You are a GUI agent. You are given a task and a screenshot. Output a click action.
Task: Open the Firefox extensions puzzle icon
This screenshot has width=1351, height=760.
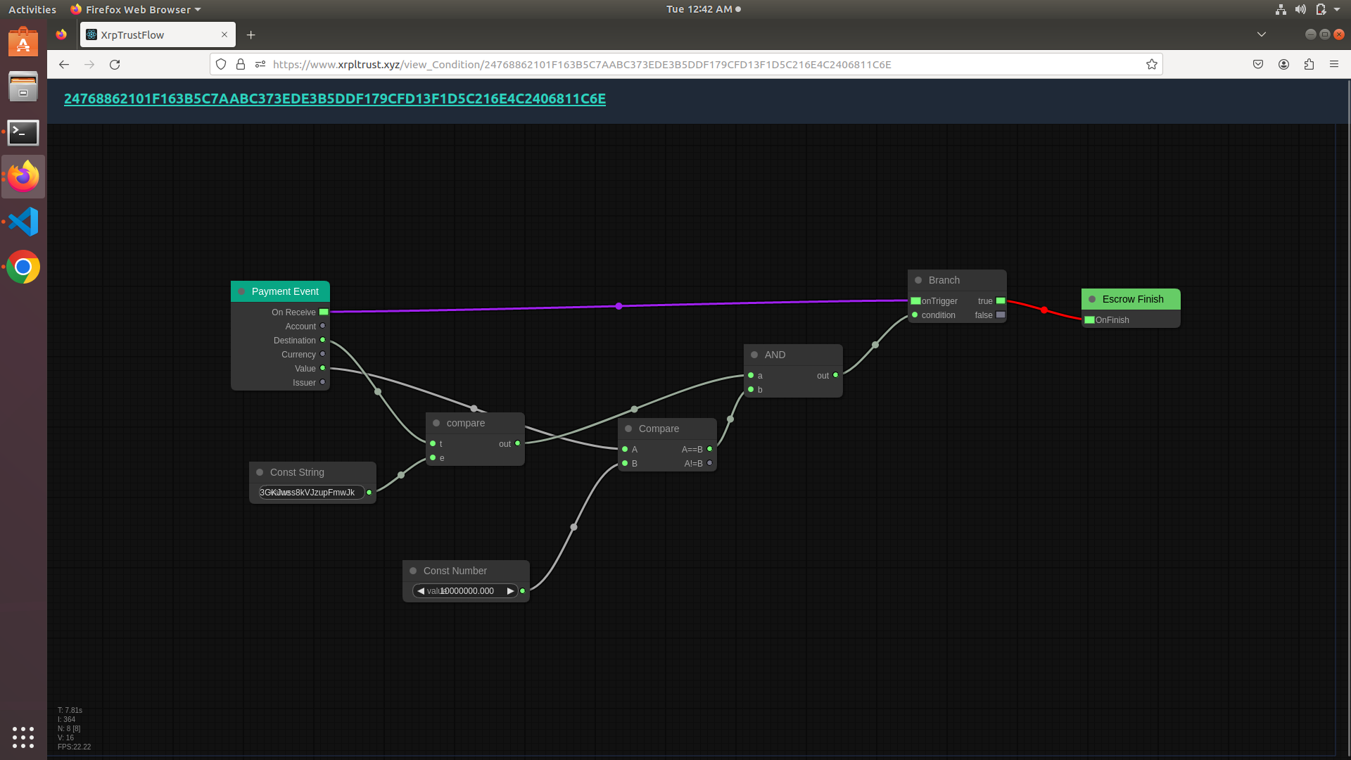pyautogui.click(x=1309, y=64)
